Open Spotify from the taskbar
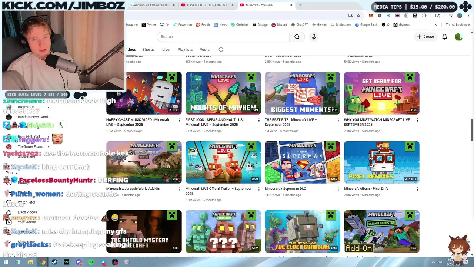Image resolution: width=474 pixels, height=267 pixels. [x=91, y=262]
